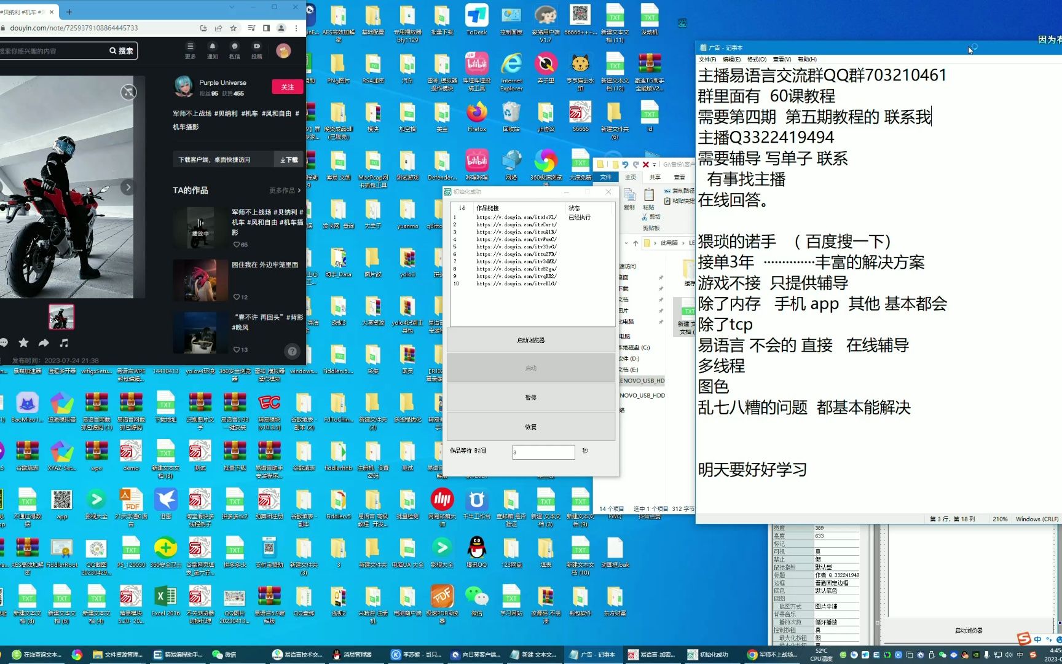
Task: Bookmark the page with Chrome star icon
Action: 234,28
